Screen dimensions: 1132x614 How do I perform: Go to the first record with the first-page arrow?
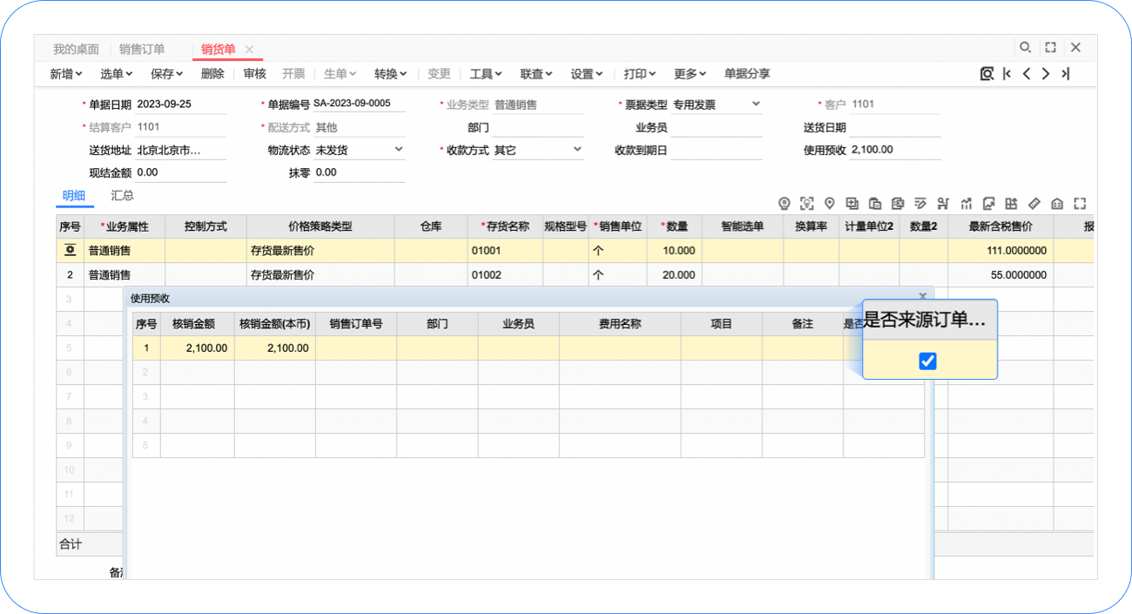click(1007, 74)
